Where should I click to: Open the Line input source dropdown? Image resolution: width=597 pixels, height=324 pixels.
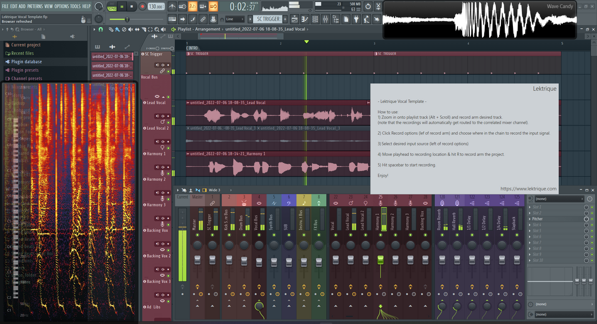click(x=235, y=18)
